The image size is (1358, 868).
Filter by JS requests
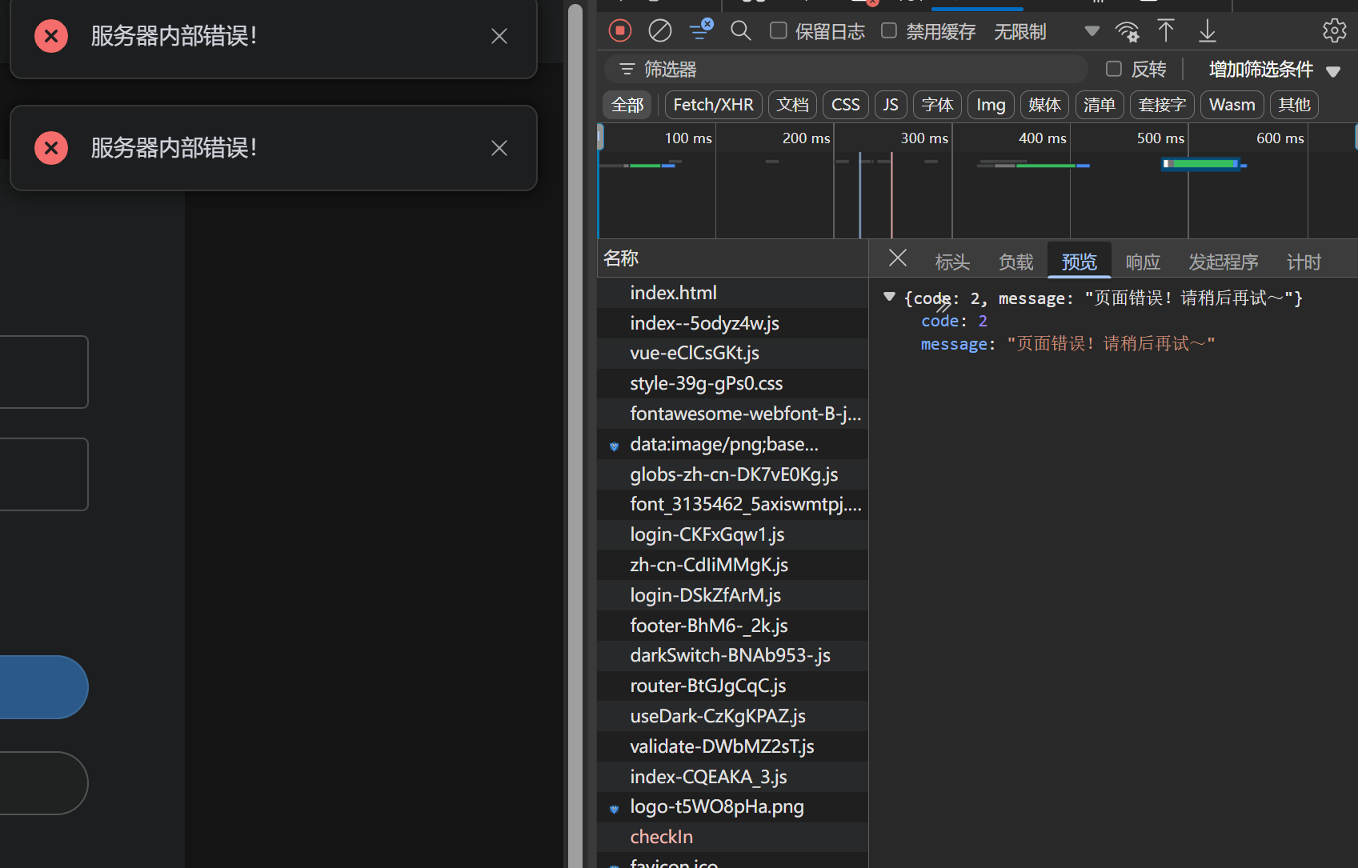pos(891,105)
